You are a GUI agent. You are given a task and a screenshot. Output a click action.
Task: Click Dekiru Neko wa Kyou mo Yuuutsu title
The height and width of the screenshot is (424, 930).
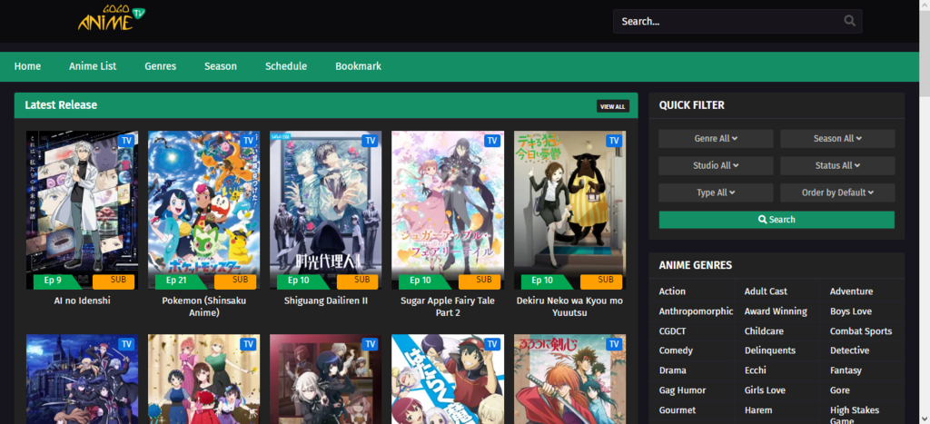tap(569, 307)
